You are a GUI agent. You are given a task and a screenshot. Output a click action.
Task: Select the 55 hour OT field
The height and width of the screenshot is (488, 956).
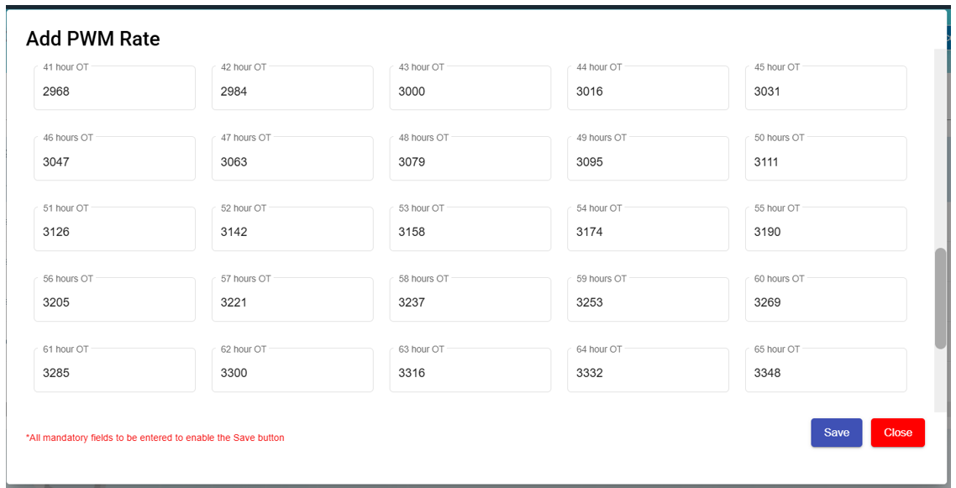pyautogui.click(x=825, y=232)
